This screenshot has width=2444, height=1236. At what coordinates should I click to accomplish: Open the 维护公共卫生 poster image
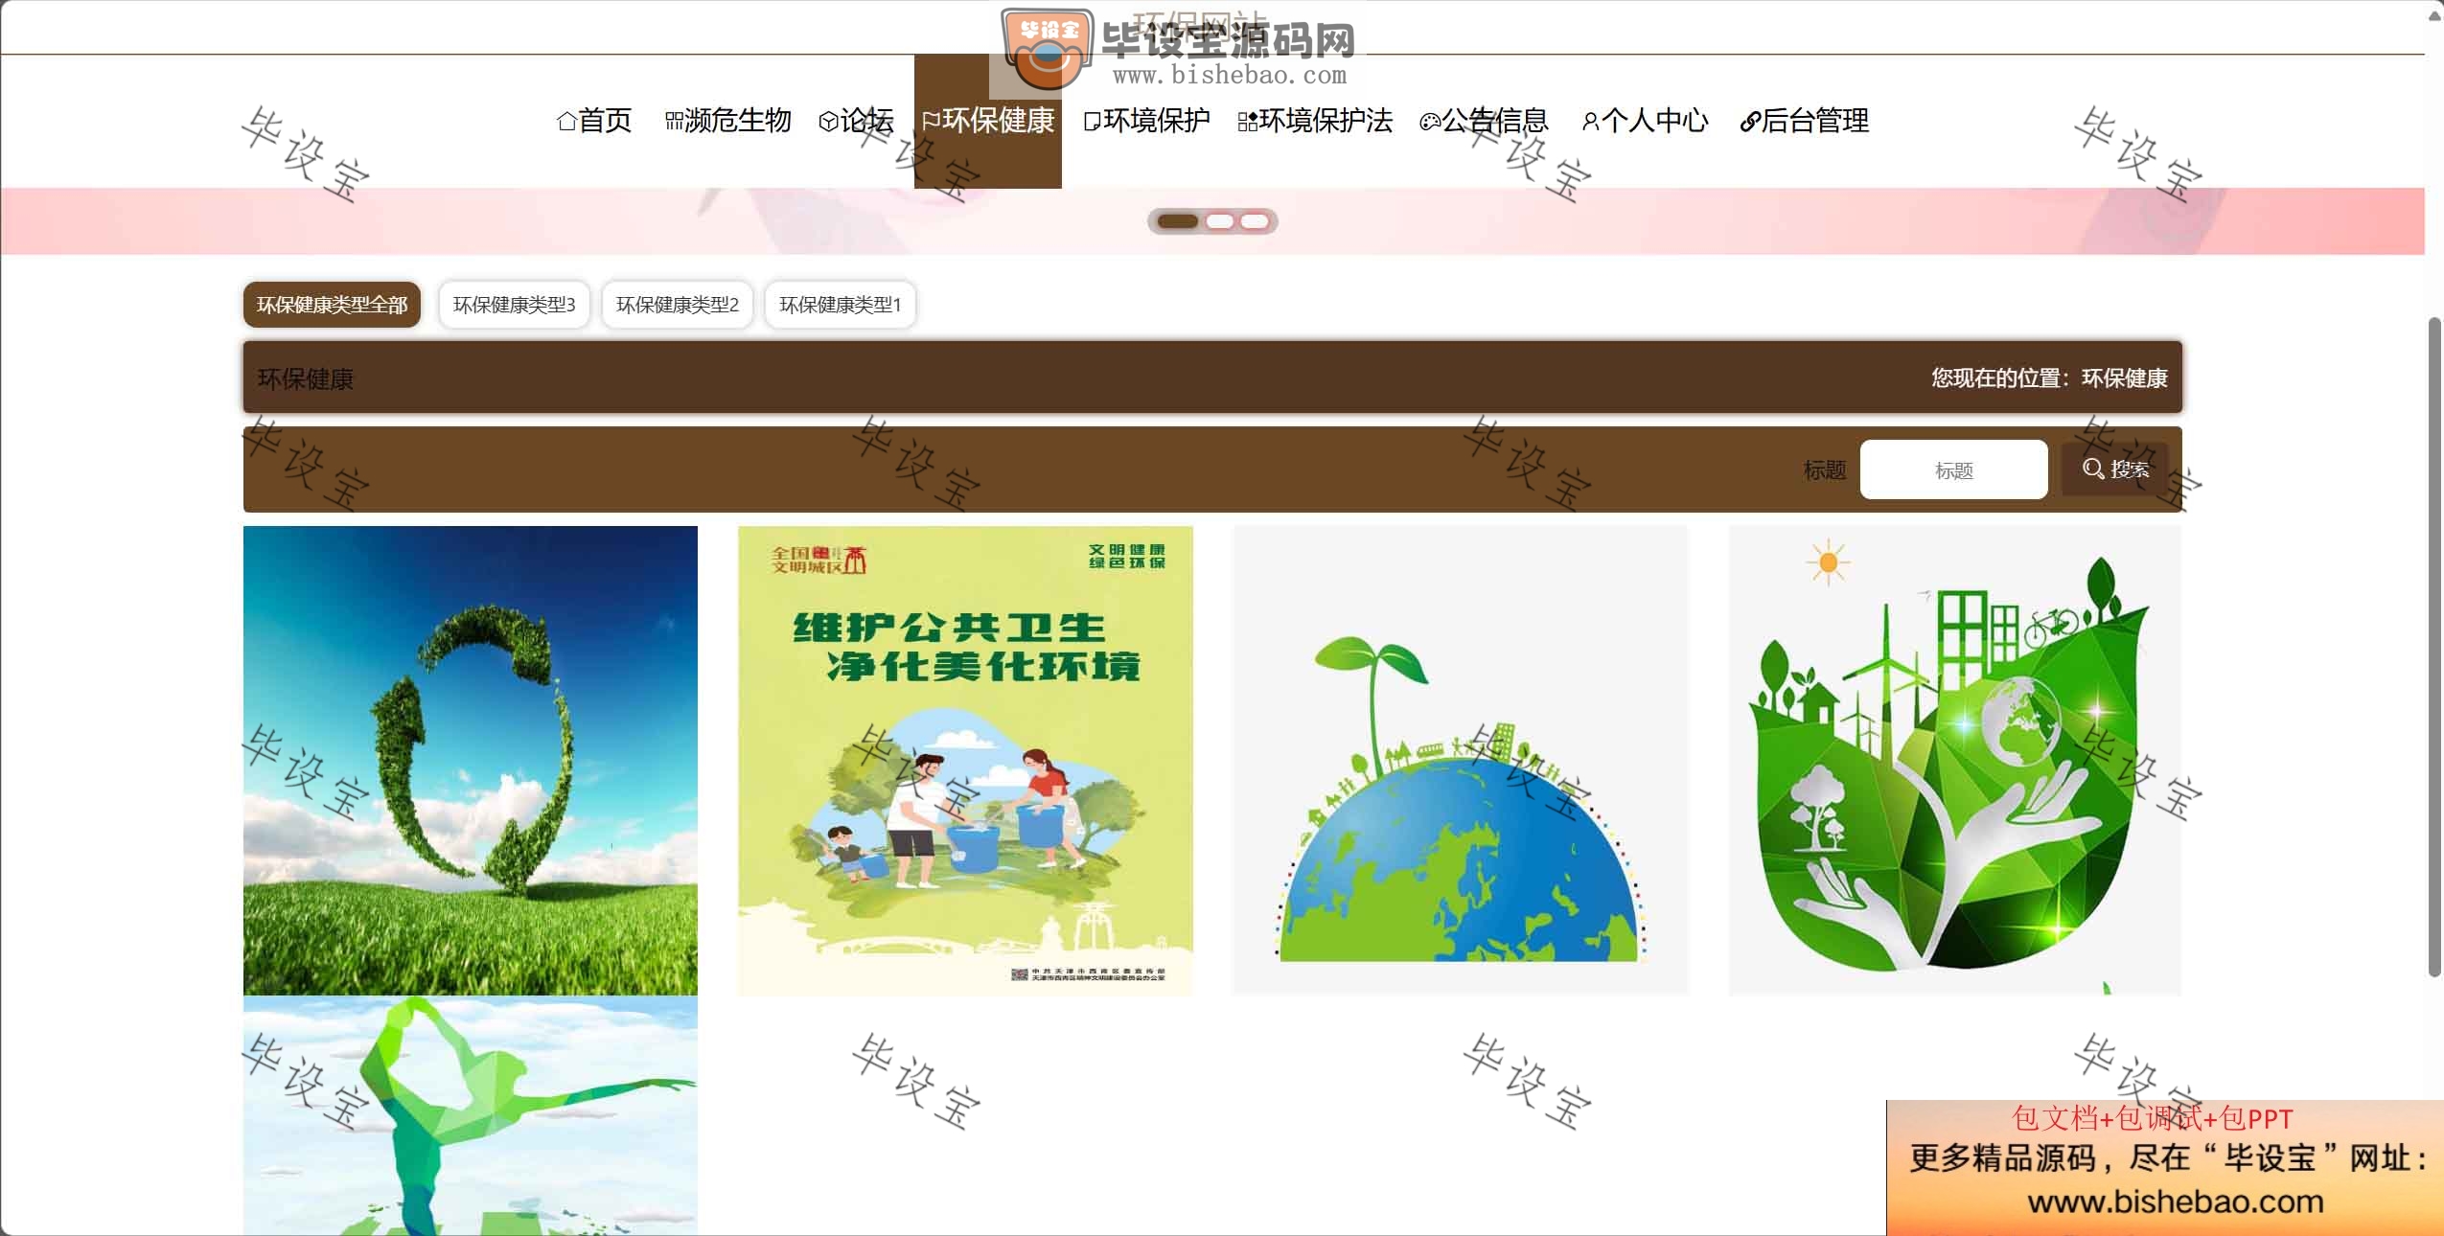(965, 761)
